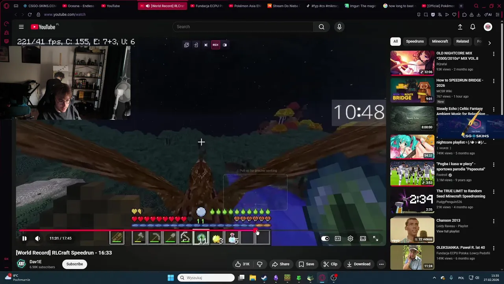Open the OLD NIGHTCORE MIX video thumbnail
Viewport: 504px width, 284px height.
pos(412,63)
